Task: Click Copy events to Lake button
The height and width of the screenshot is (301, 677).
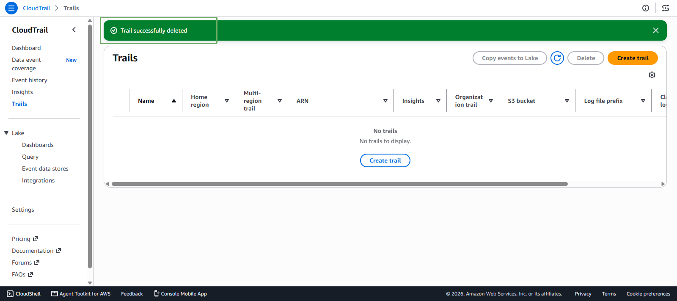Action: (510, 58)
